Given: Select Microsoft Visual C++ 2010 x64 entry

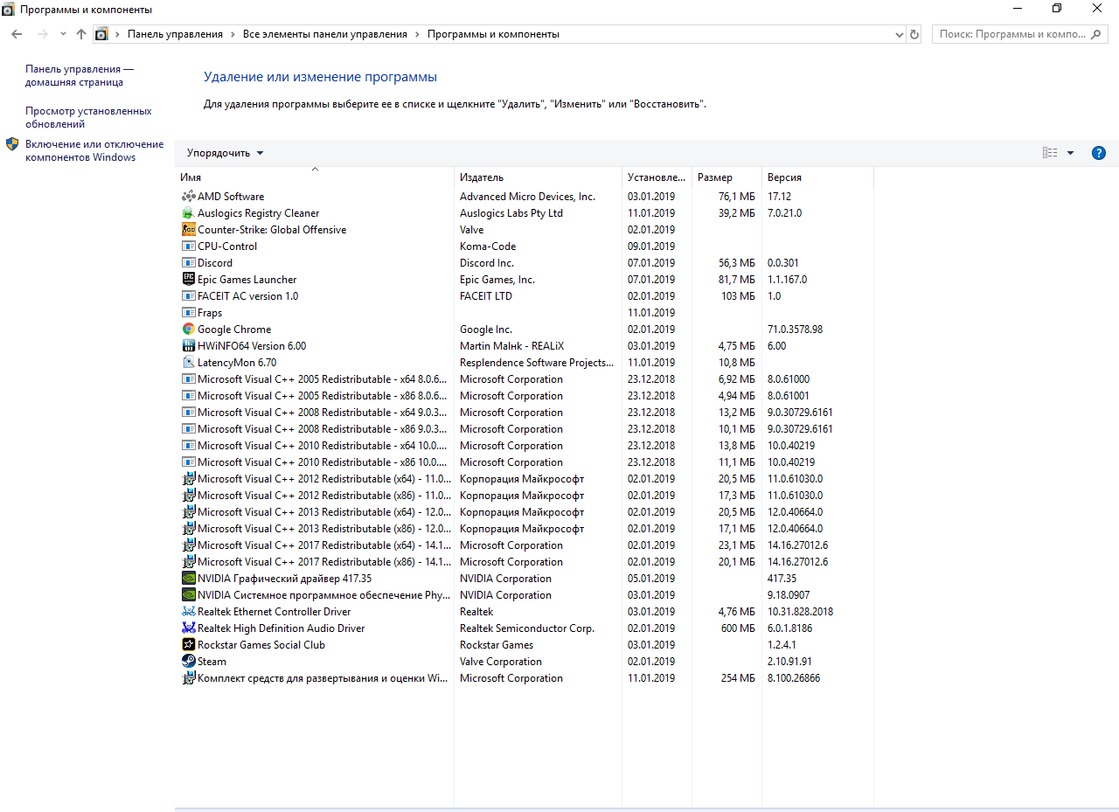Looking at the screenshot, I should [x=525, y=446].
